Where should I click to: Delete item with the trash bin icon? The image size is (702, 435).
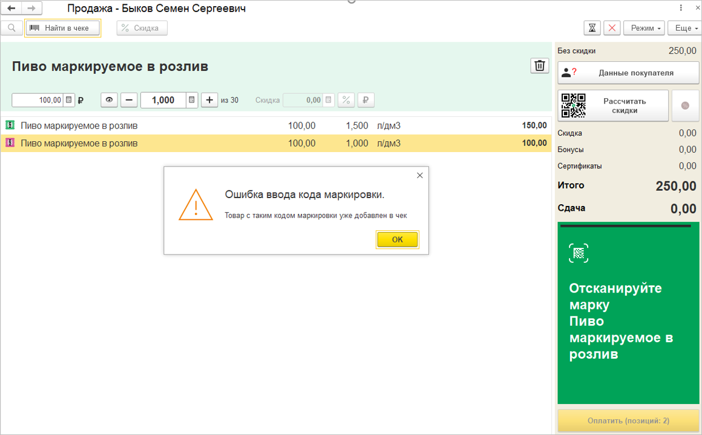click(x=539, y=66)
